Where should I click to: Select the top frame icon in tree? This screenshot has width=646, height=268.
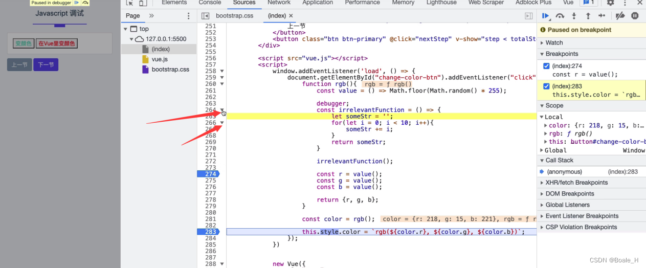tap(134, 29)
